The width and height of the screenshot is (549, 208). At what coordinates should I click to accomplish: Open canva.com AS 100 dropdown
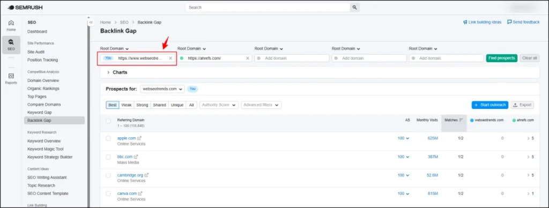[x=403, y=194]
